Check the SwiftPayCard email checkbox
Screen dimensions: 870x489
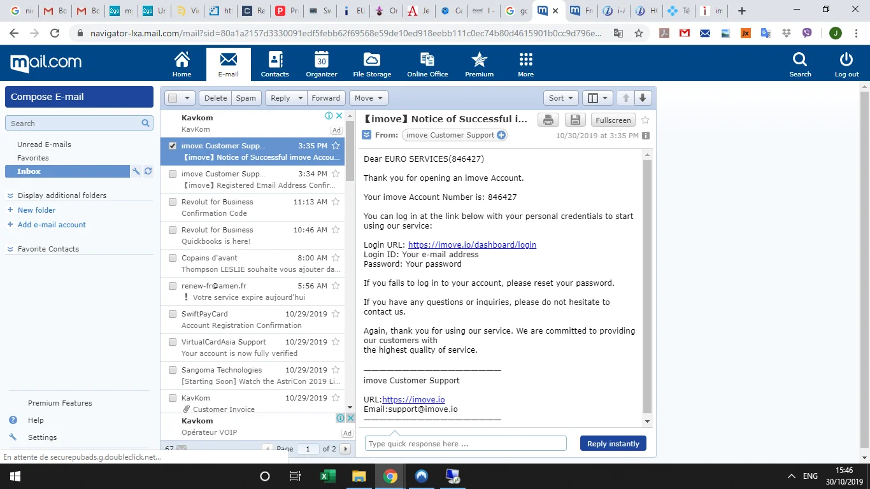pos(173,314)
